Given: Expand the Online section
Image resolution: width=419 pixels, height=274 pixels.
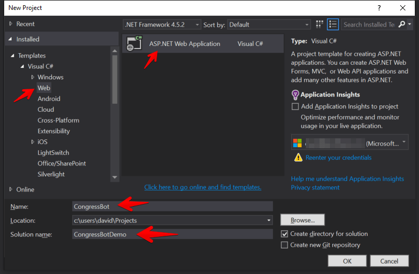Looking at the screenshot, I should coord(10,189).
